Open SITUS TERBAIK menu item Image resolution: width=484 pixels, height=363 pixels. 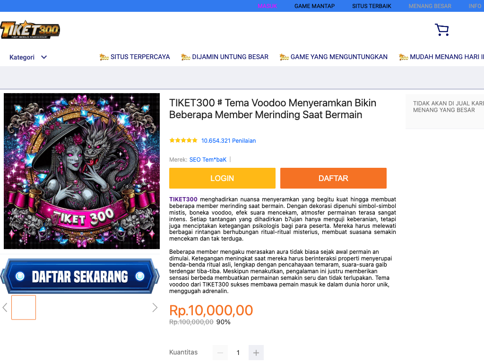point(372,6)
